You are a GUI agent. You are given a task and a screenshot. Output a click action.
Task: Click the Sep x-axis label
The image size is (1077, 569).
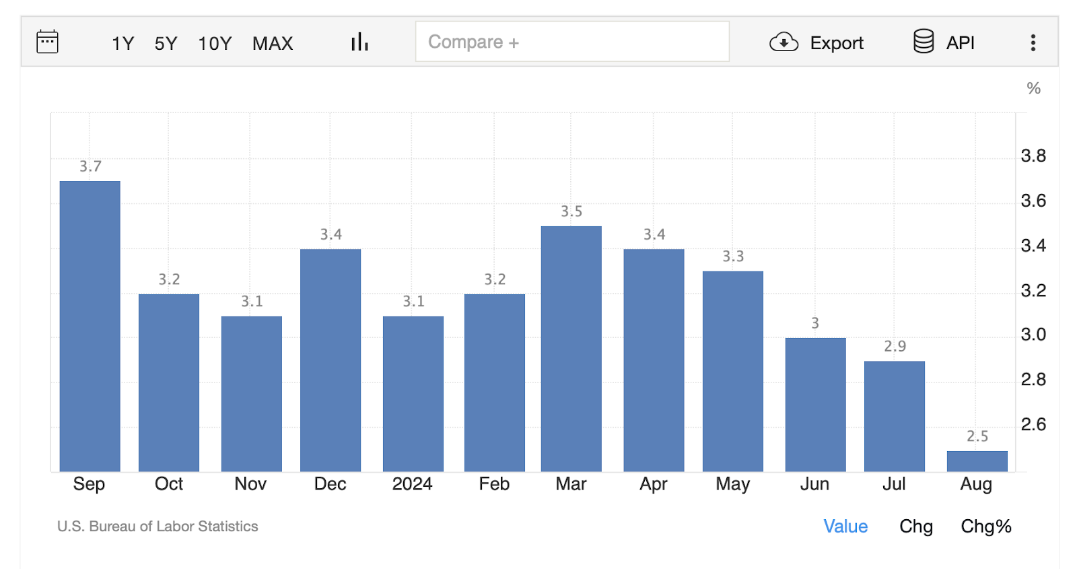89,484
